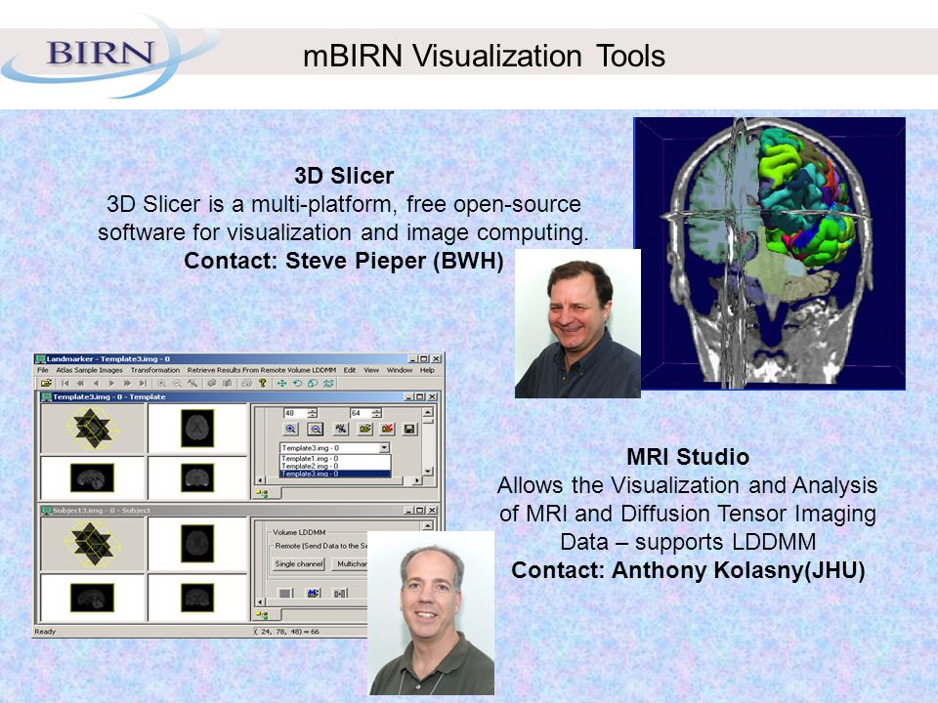938x703 pixels.
Task: Click the Multichannel button in Volume LDDMM
Action: (x=351, y=563)
